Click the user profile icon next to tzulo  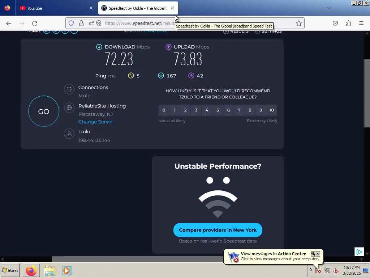pos(69,134)
